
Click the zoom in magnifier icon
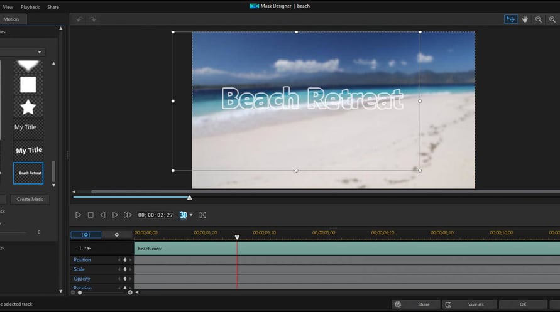click(x=552, y=19)
